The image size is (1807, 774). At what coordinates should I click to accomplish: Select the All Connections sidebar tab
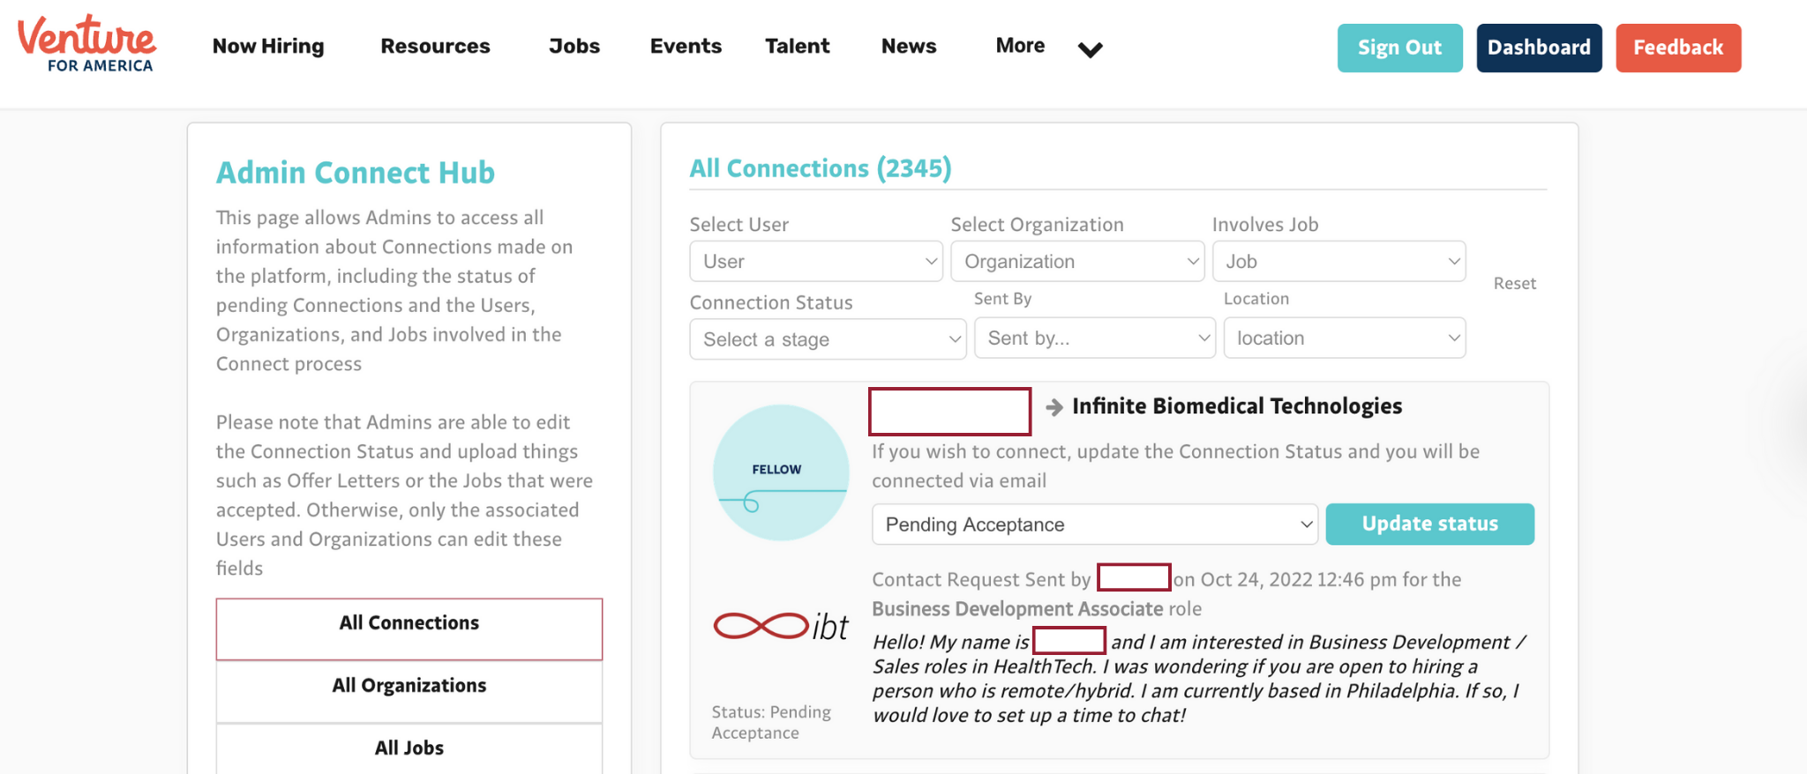[x=409, y=629]
